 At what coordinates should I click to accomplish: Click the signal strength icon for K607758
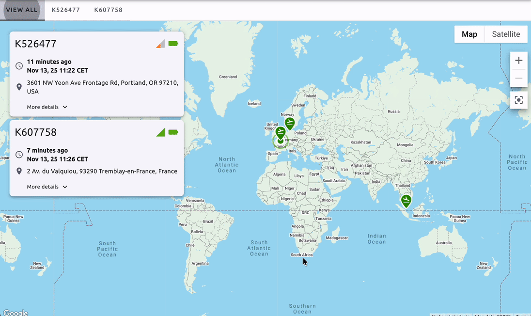(x=160, y=132)
